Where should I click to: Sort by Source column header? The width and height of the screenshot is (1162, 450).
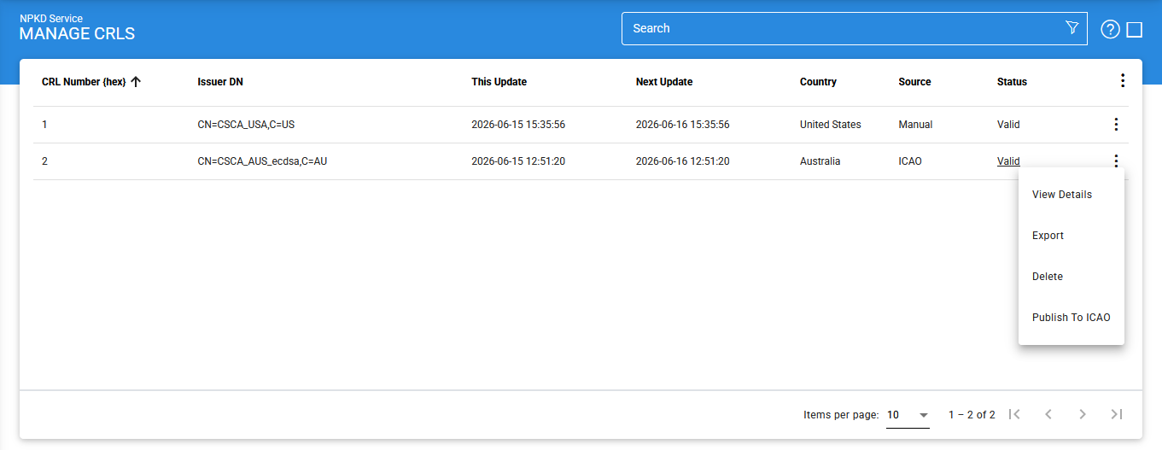tap(914, 82)
